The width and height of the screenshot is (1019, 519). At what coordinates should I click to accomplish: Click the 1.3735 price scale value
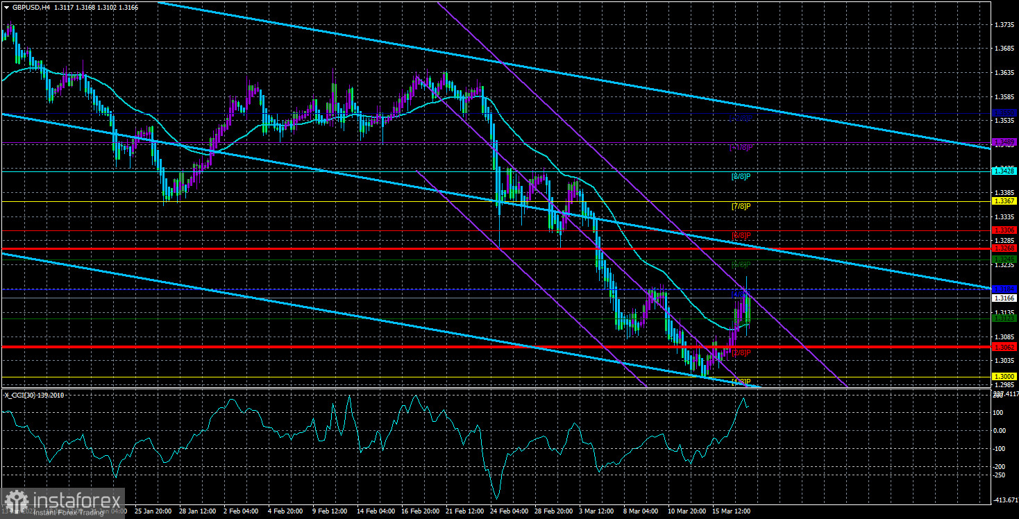tap(1005, 24)
